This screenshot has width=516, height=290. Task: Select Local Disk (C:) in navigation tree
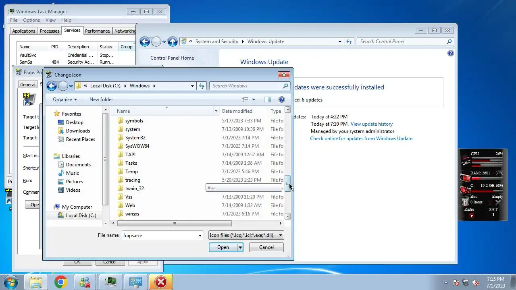point(81,215)
